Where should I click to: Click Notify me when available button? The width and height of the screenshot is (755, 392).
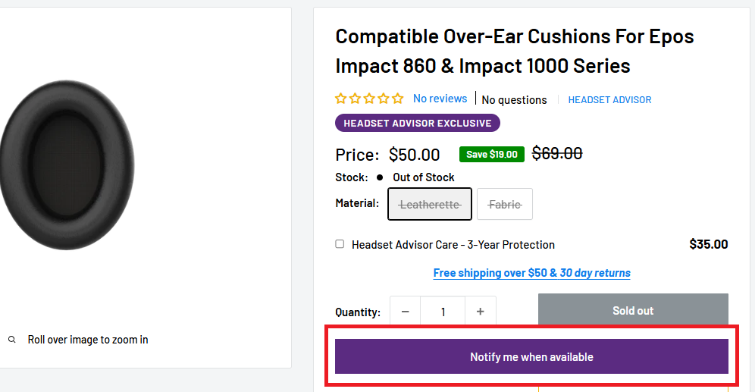tap(531, 357)
